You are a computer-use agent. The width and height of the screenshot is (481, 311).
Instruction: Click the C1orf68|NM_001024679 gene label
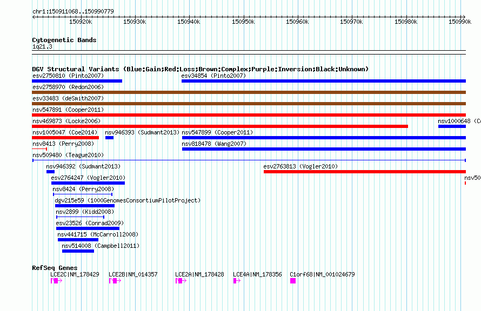point(322,274)
